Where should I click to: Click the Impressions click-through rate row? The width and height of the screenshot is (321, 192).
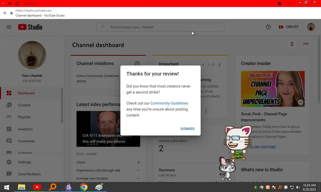pos(108,170)
